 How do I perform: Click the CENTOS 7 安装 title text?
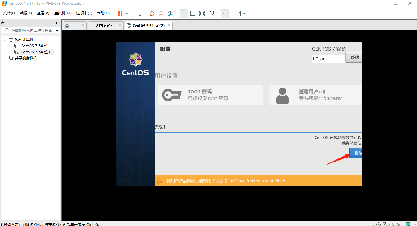[329, 49]
